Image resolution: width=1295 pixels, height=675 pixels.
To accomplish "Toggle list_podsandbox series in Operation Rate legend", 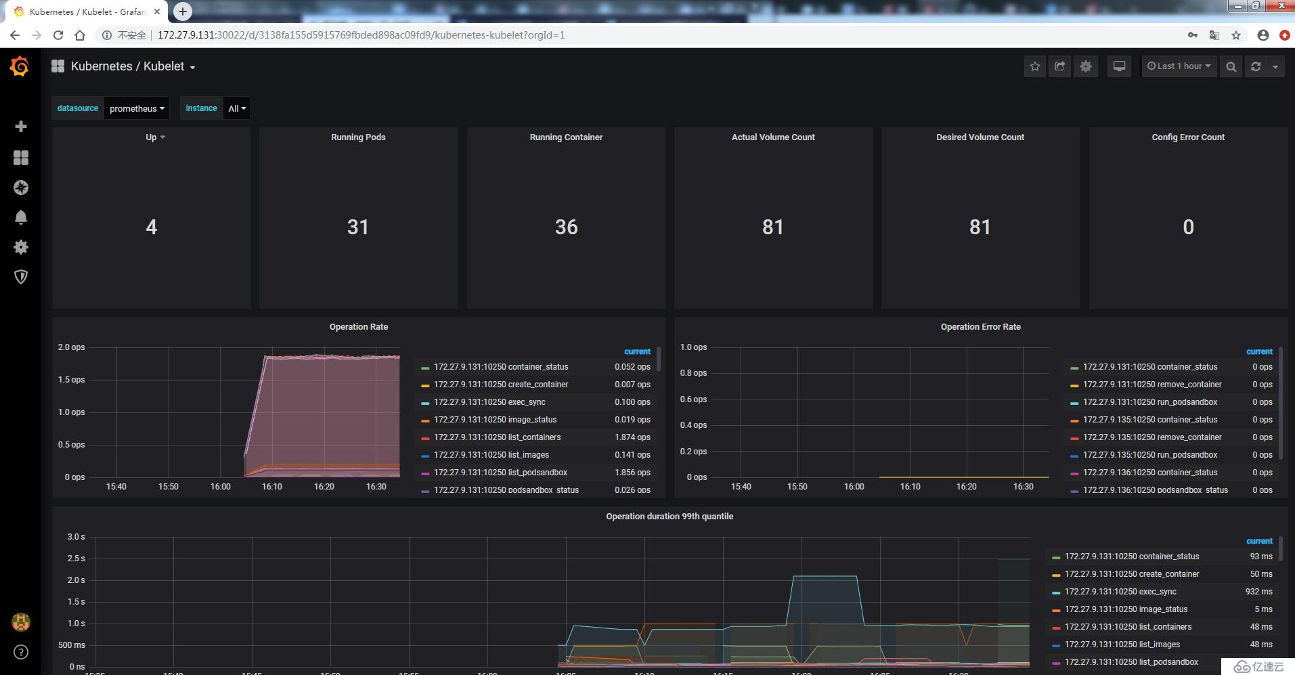I will tap(500, 473).
